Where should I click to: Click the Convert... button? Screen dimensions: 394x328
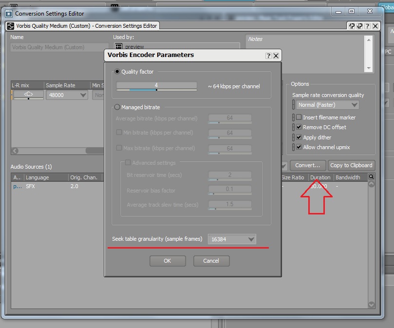click(x=308, y=166)
